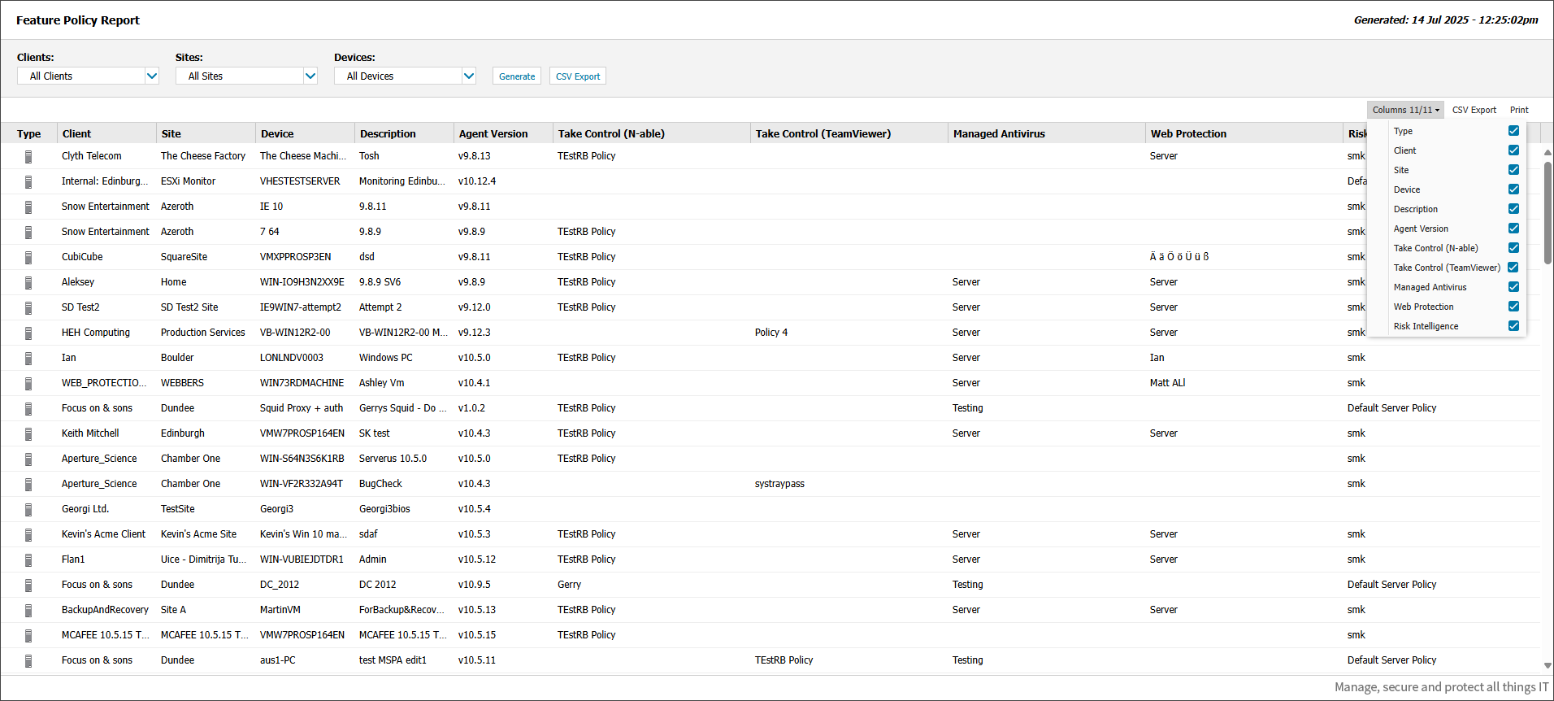The image size is (1554, 701).
Task: Sort by Take Control (N-able) header
Action: tap(652, 133)
